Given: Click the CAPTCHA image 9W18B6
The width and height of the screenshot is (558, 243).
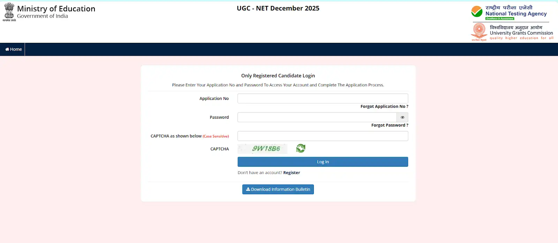Looking at the screenshot, I should pos(263,149).
